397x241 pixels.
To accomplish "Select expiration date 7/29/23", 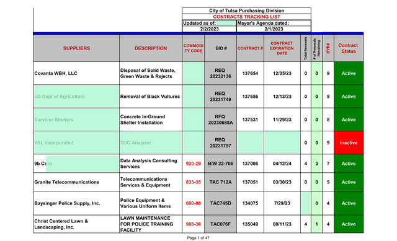I will pos(282,203).
